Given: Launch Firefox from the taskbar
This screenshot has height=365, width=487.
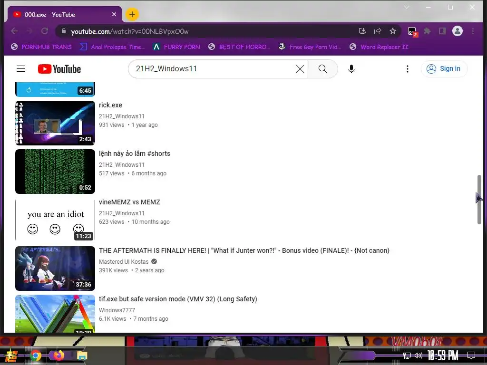Looking at the screenshot, I should click(x=58, y=355).
